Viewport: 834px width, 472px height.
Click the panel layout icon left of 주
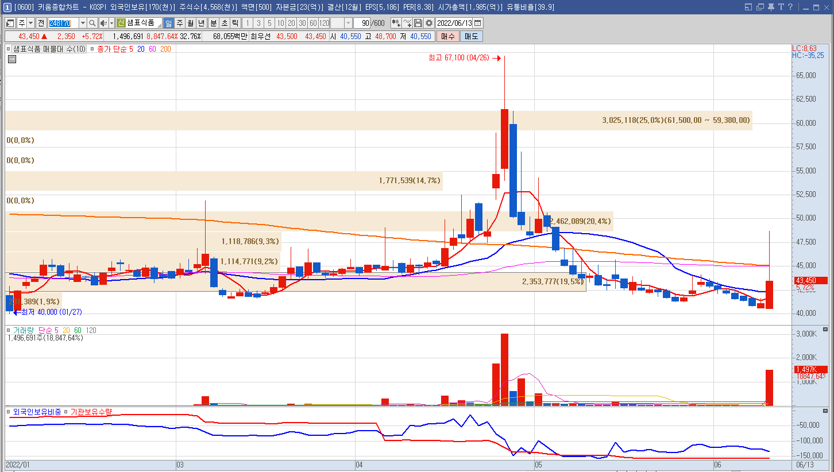coord(10,23)
